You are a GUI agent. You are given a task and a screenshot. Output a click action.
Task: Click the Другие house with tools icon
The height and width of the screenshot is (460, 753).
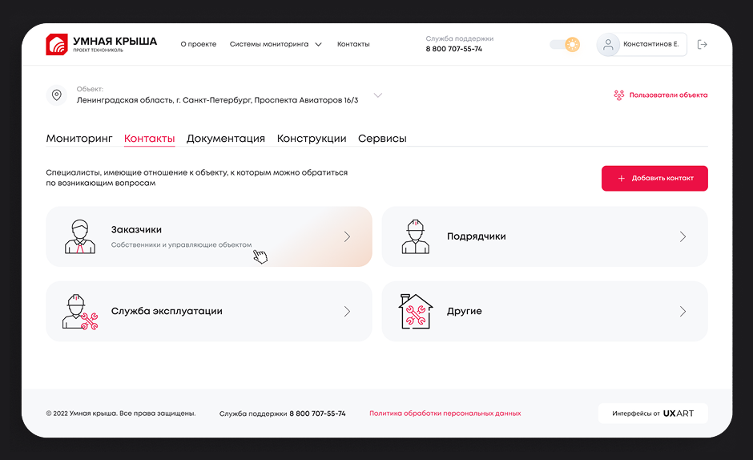(x=415, y=311)
